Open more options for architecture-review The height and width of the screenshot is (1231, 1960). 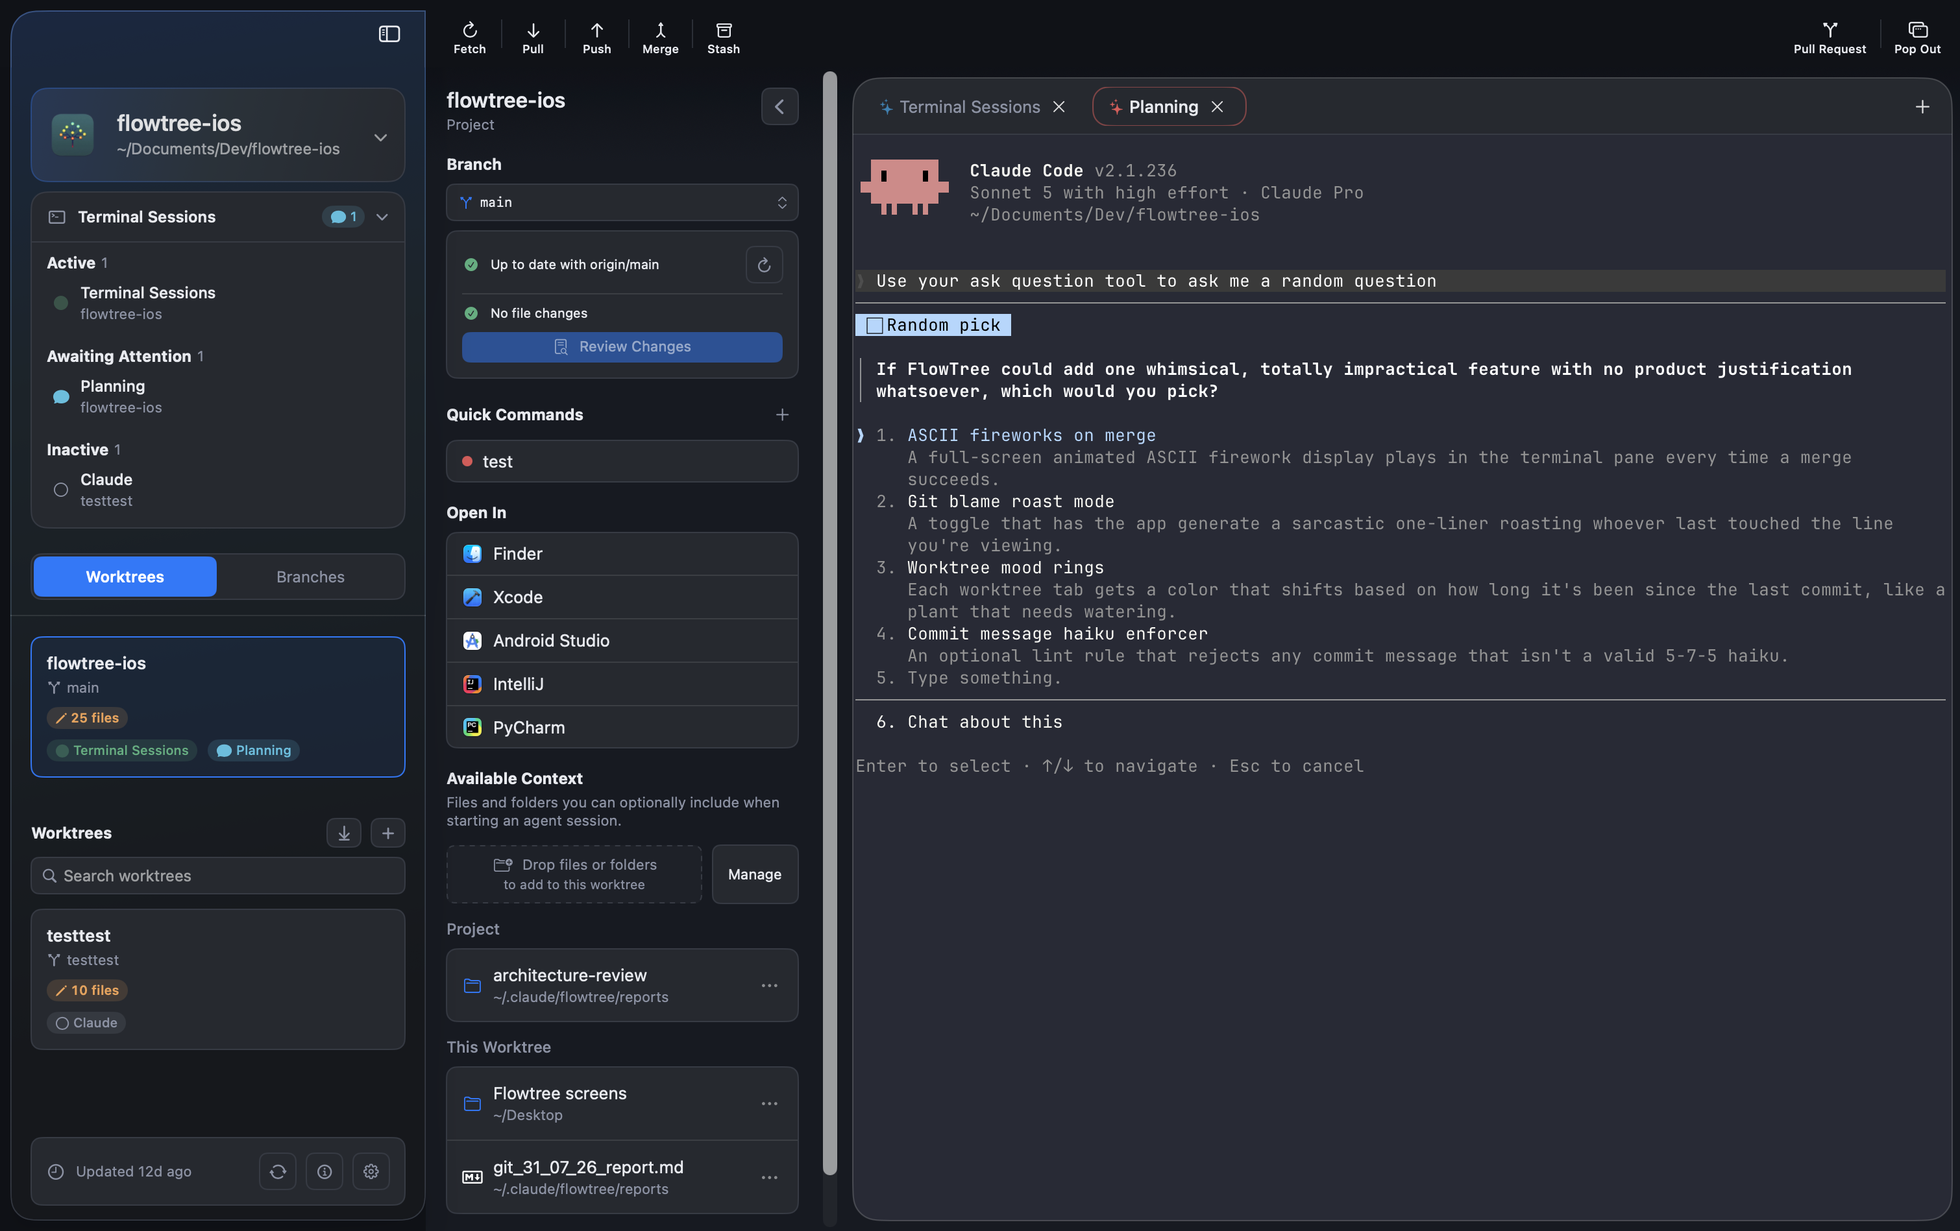(x=768, y=985)
